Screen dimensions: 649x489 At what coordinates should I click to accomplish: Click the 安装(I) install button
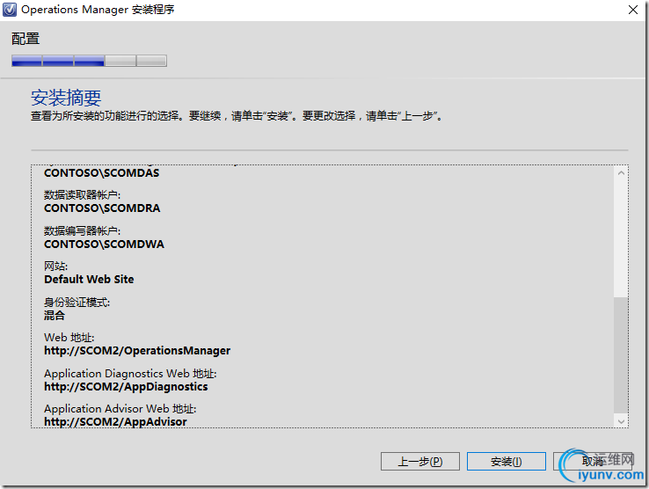coord(507,461)
